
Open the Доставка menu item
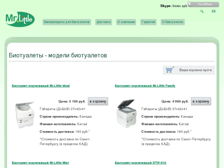tap(104, 22)
